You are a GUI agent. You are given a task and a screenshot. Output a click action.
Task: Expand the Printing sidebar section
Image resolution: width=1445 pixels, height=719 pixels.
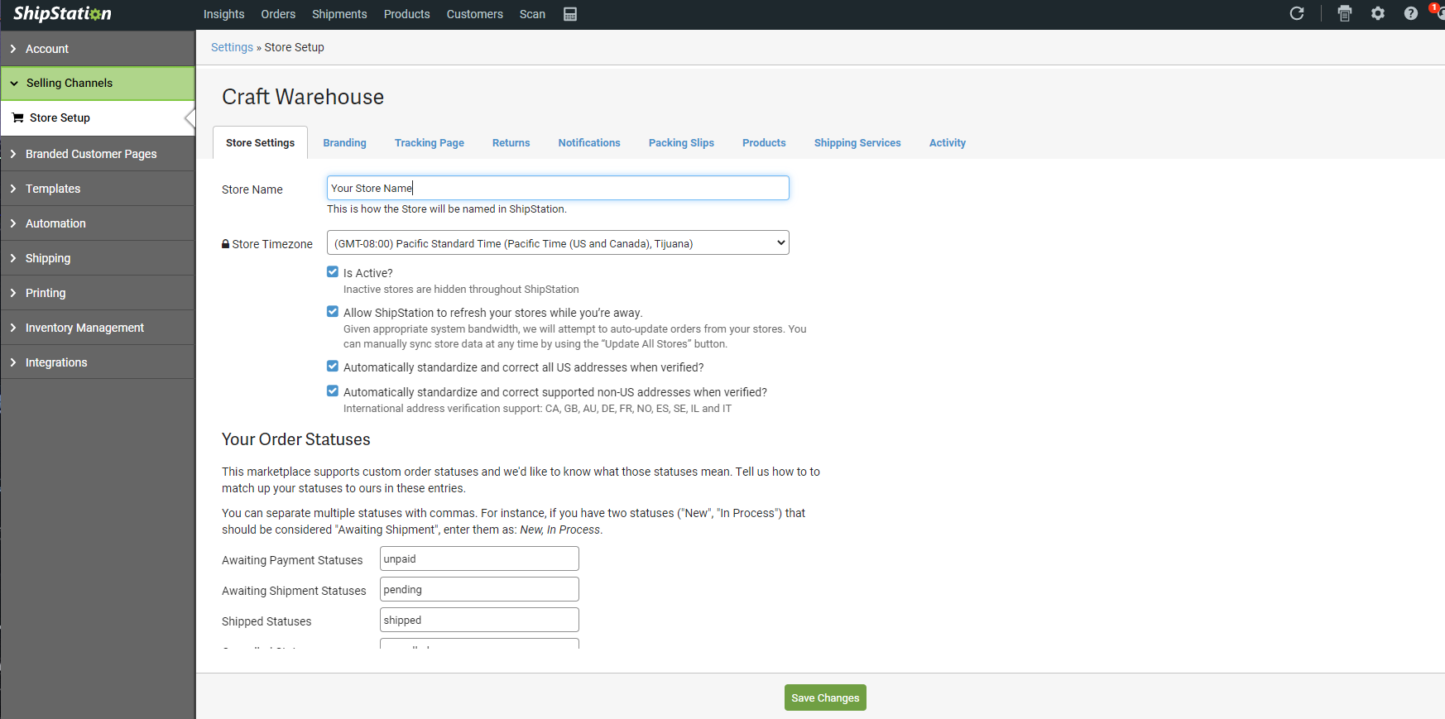point(98,293)
